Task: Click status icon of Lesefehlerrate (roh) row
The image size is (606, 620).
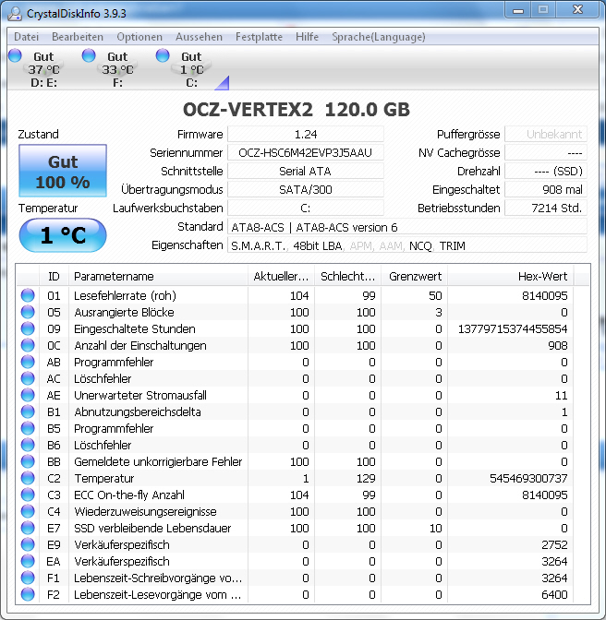Action: click(x=28, y=295)
